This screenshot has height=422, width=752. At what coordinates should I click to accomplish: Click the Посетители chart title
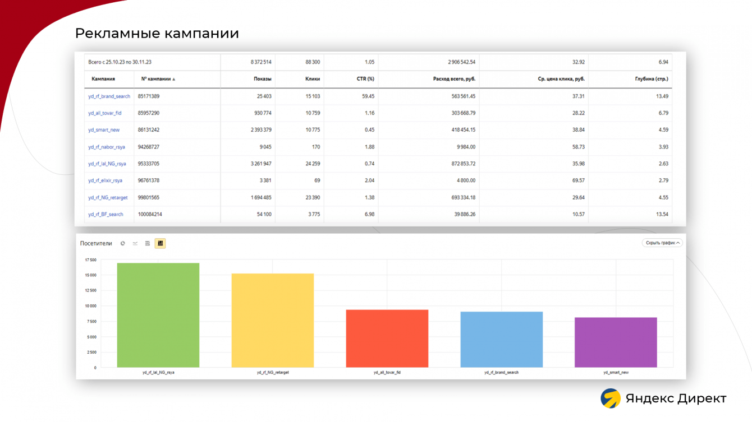coord(96,243)
